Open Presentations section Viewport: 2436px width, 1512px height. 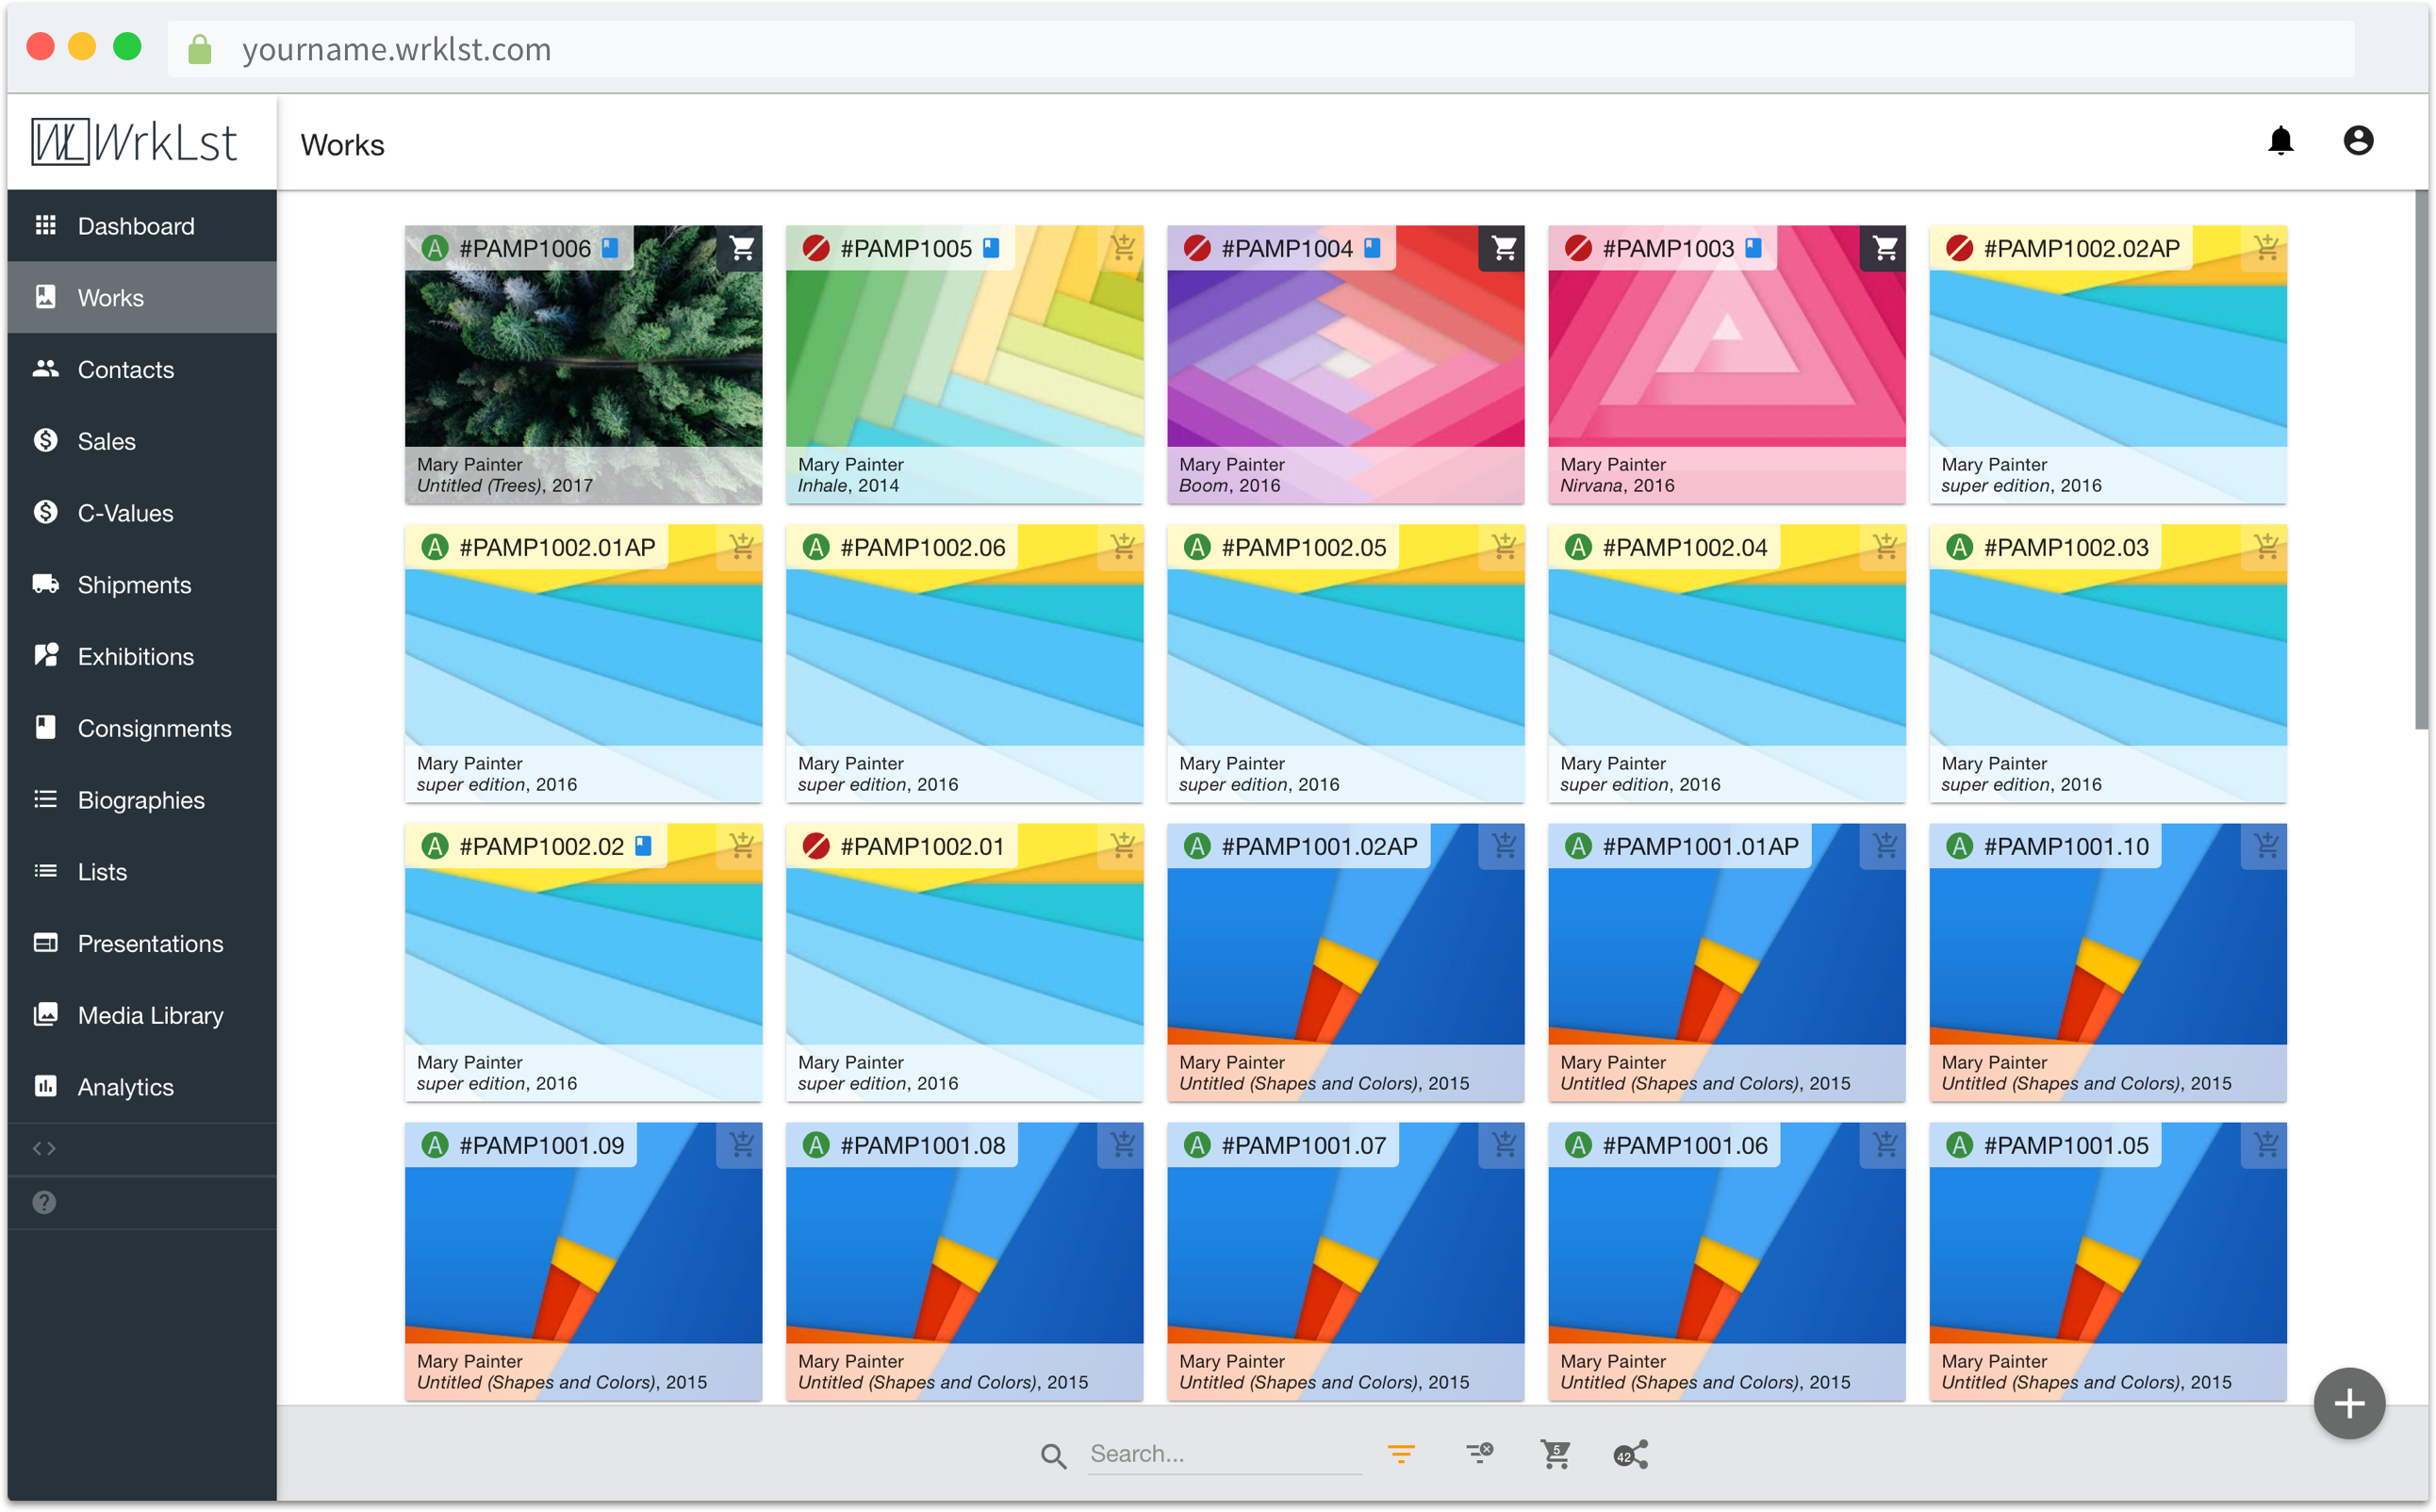click(x=142, y=943)
